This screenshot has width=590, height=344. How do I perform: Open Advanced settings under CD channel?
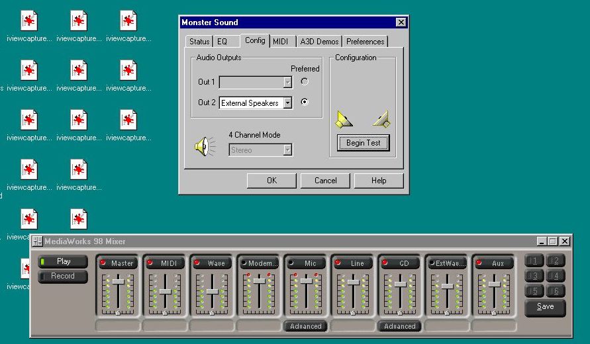[x=399, y=326]
